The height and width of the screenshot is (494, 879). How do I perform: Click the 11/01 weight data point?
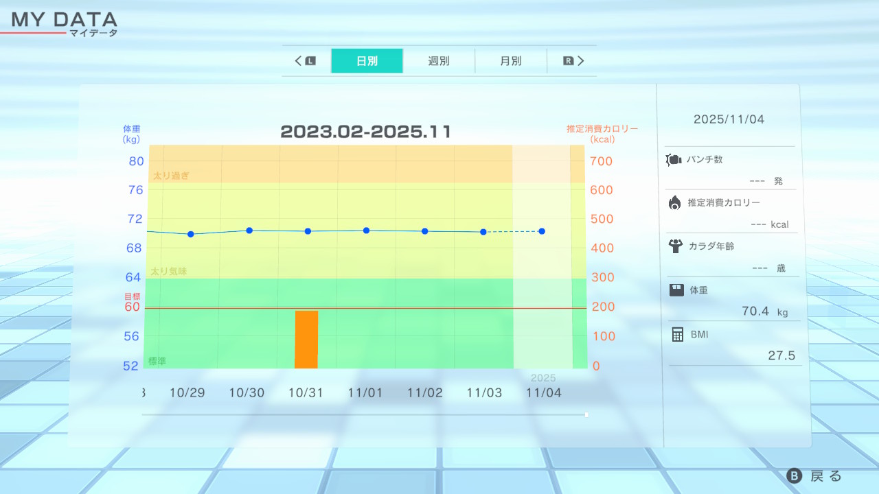click(x=367, y=231)
